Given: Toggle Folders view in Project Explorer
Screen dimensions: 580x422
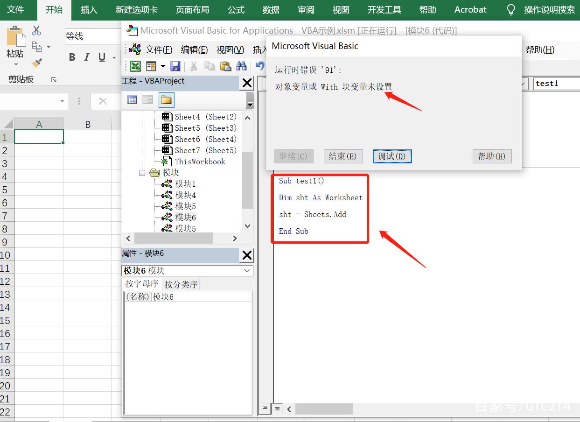Looking at the screenshot, I should tap(166, 99).
